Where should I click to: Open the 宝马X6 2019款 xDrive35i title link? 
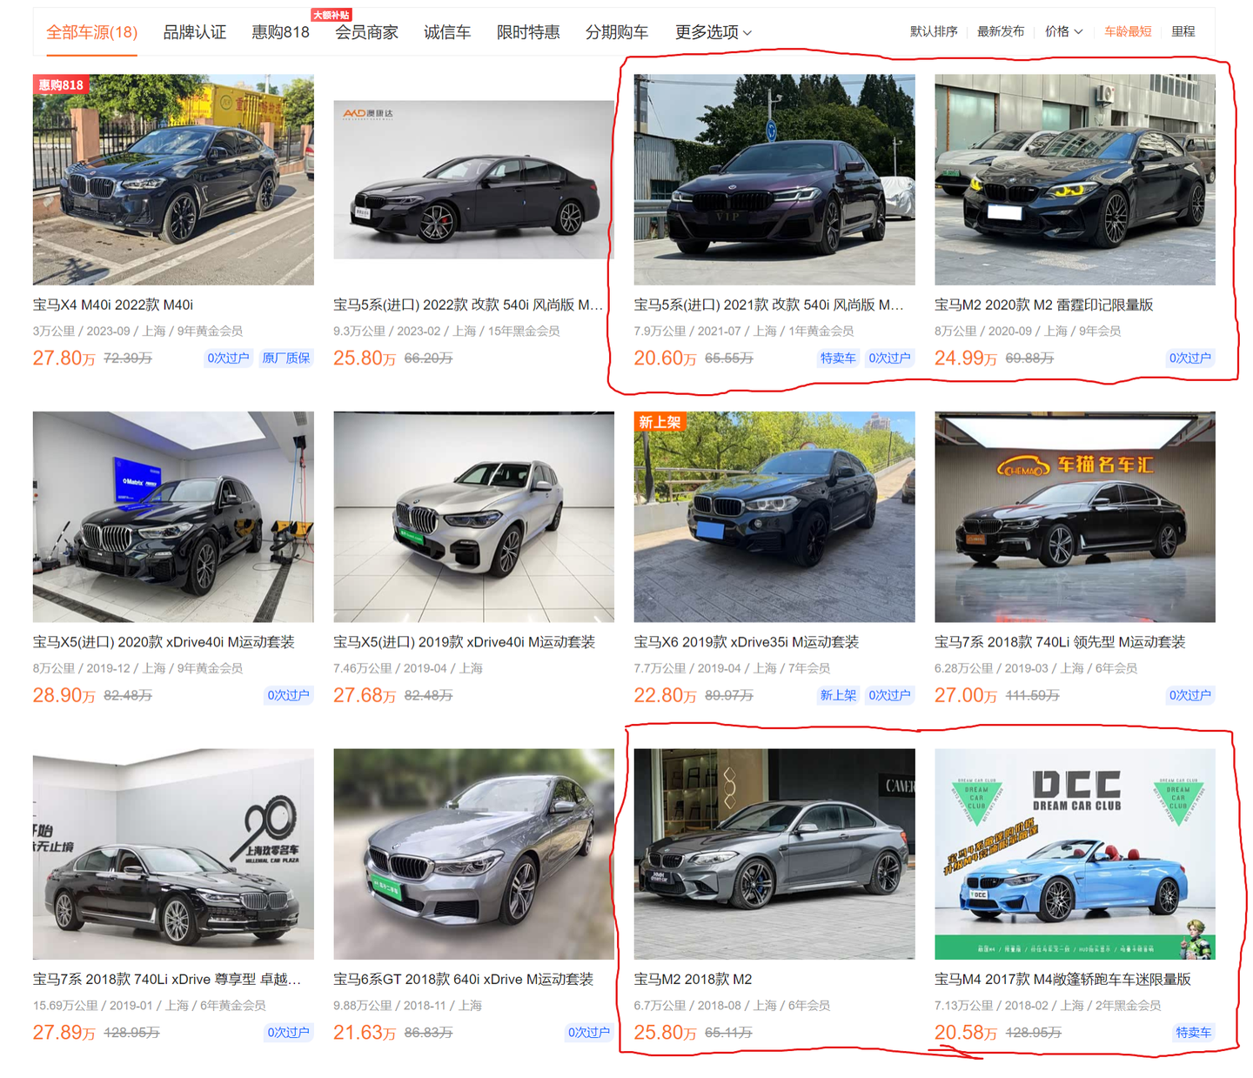click(747, 642)
